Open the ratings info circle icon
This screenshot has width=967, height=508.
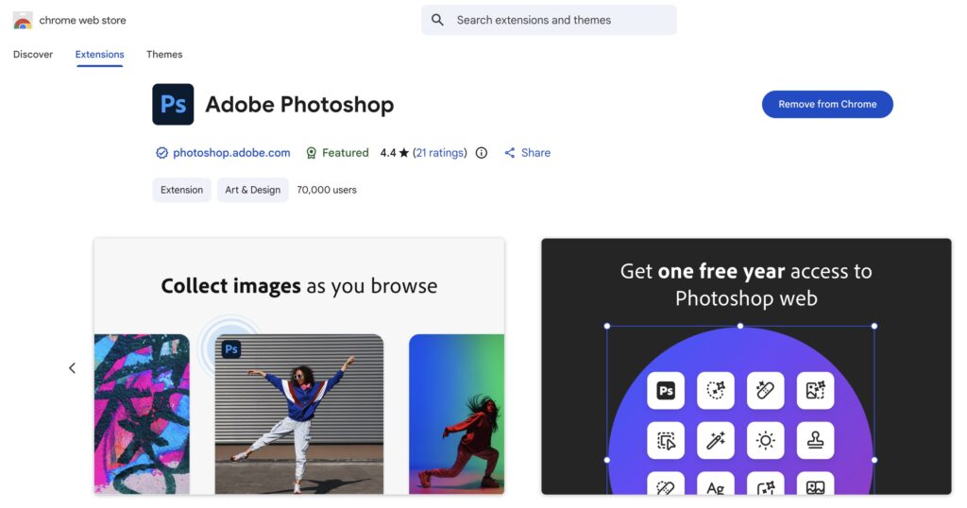coord(482,153)
